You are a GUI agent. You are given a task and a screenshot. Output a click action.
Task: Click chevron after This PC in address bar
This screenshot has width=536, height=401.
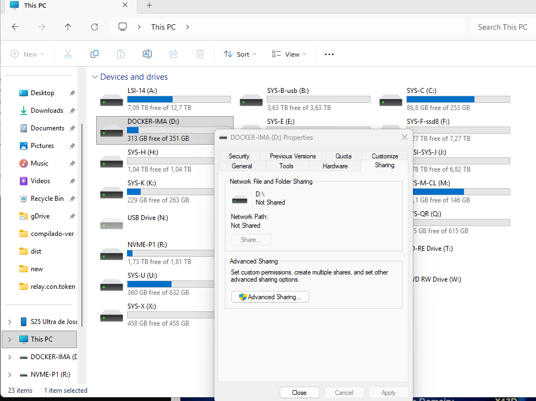tap(187, 27)
